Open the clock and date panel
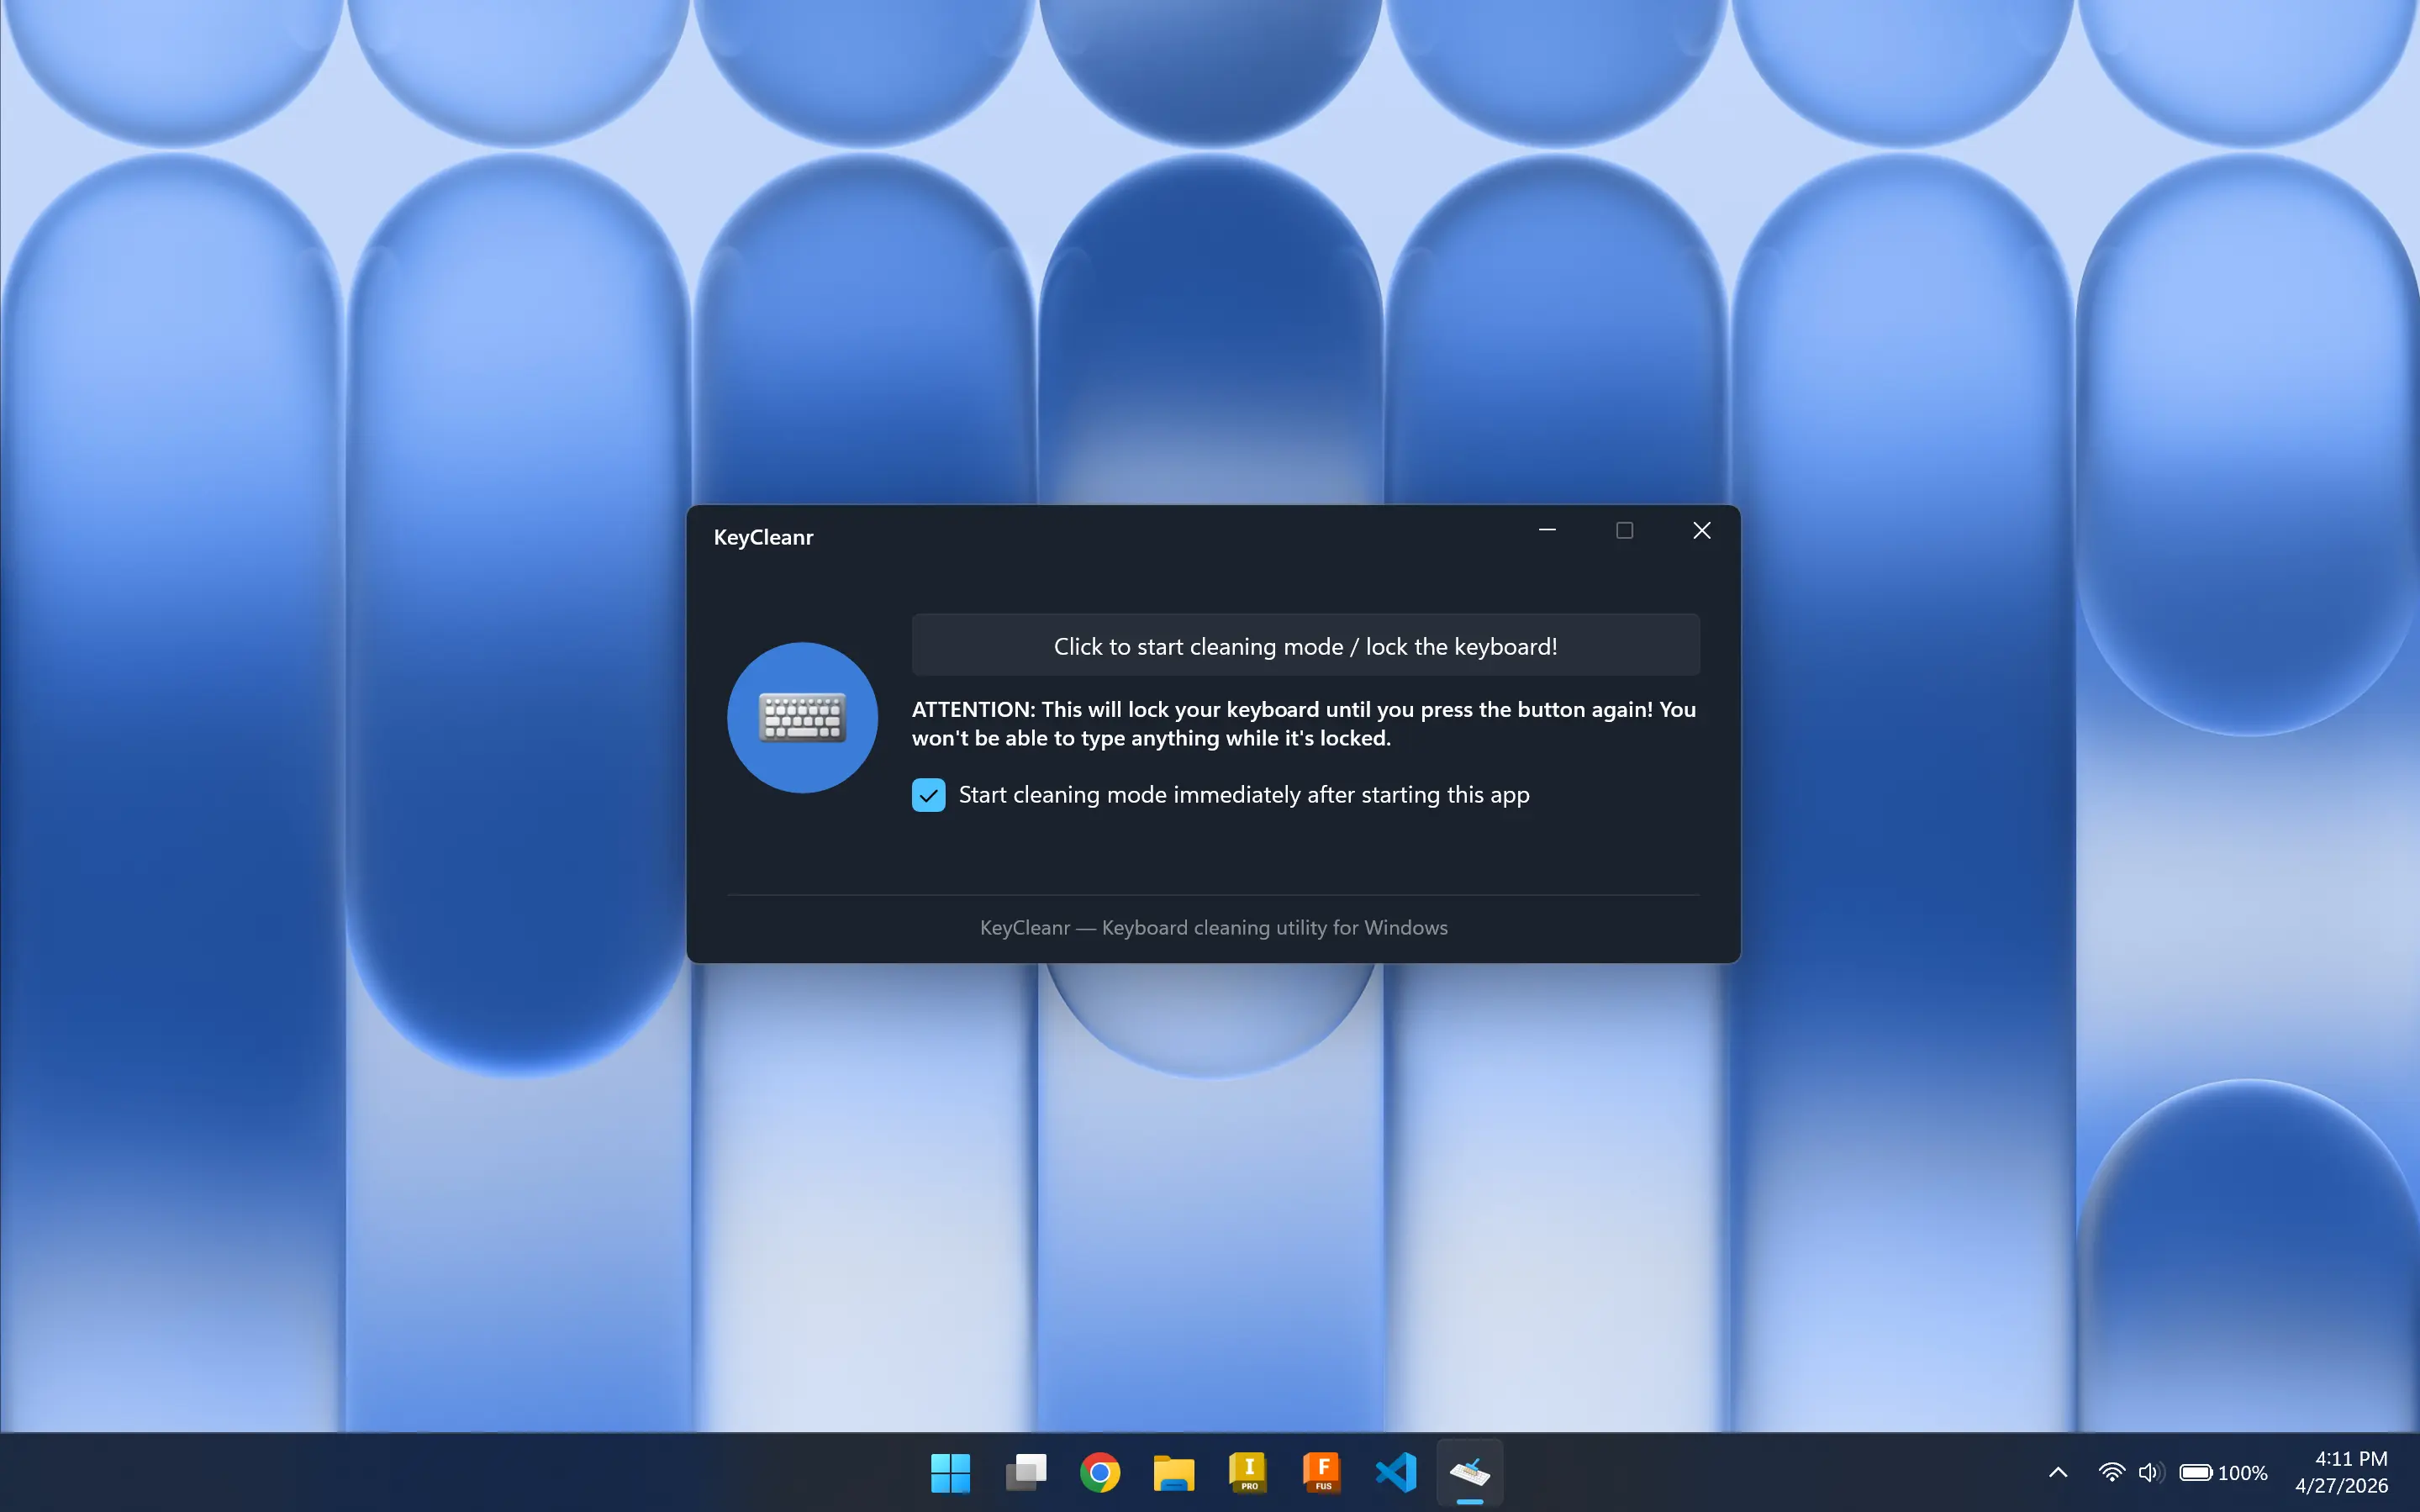Screen dimensions: 2420x1512 point(2341,1472)
